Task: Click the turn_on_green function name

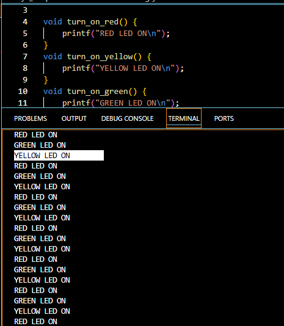Action: (x=97, y=92)
